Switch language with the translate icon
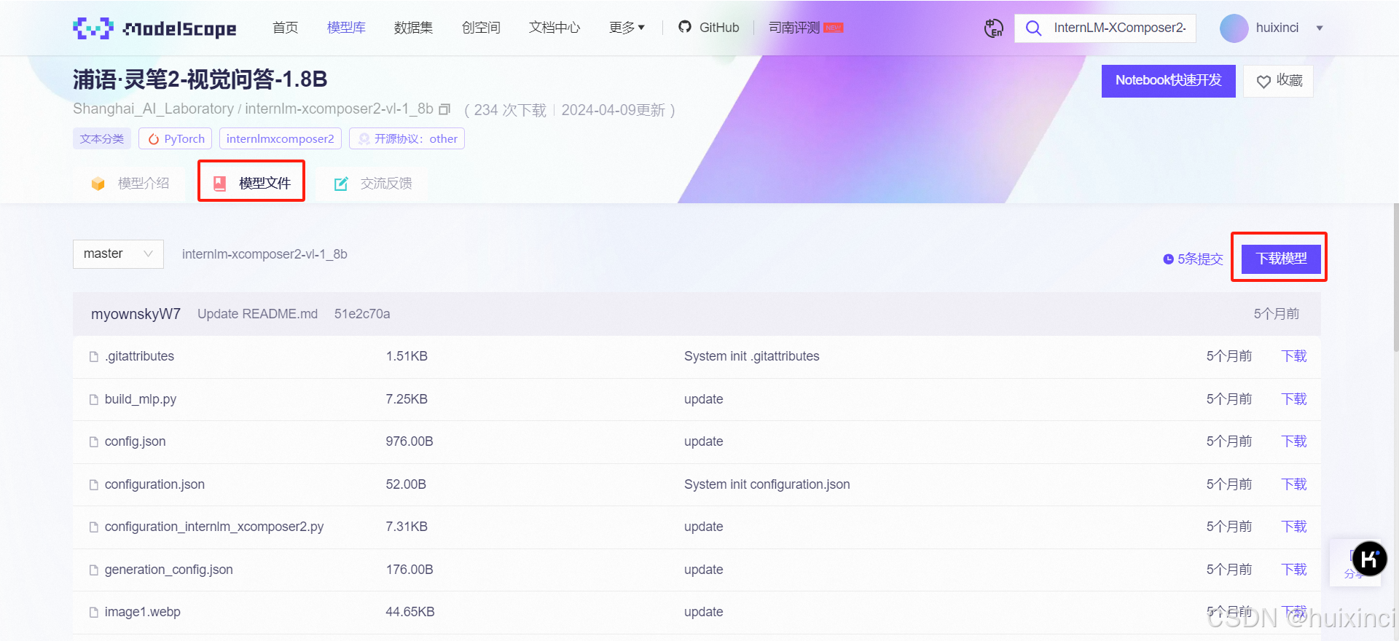The image size is (1399, 641). tap(994, 28)
